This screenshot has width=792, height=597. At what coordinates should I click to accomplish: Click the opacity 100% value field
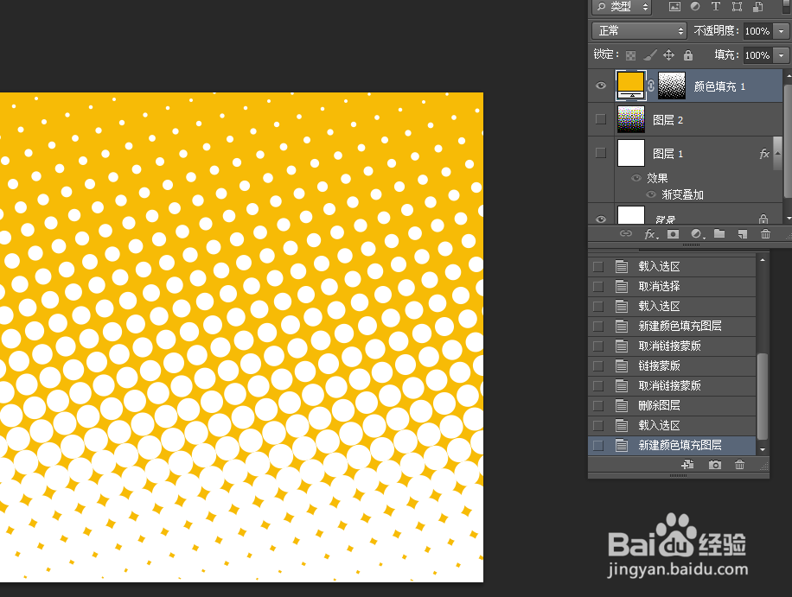(x=757, y=31)
